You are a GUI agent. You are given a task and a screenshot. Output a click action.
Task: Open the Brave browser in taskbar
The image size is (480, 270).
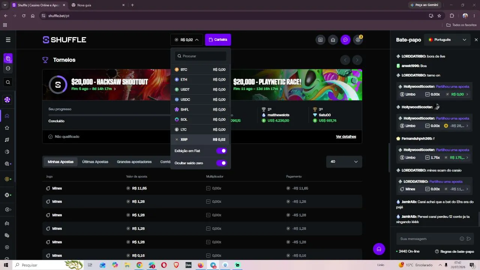pyautogui.click(x=176, y=265)
